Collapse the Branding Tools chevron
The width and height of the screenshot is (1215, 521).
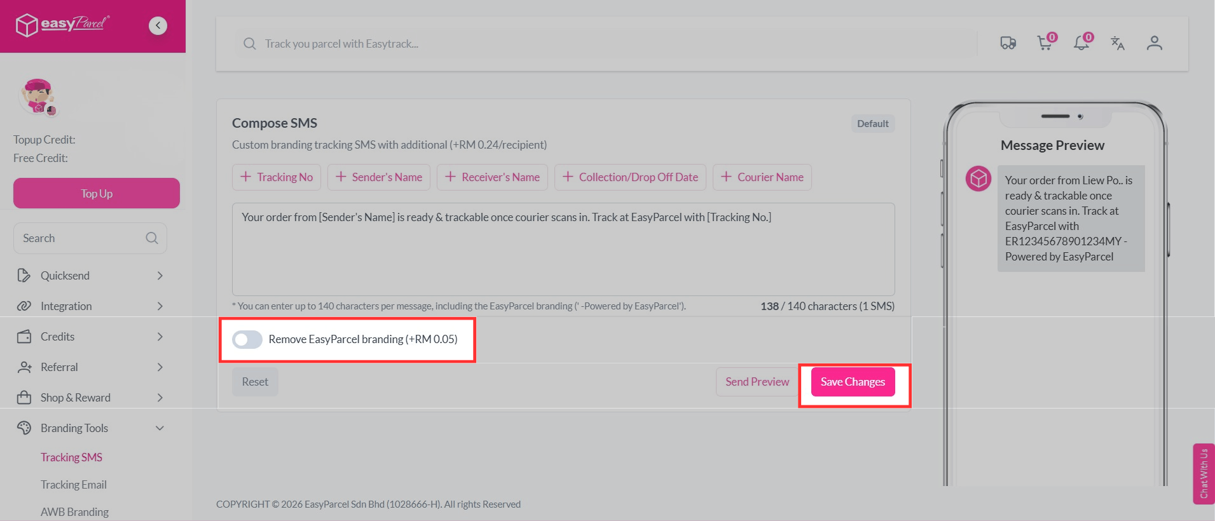click(160, 428)
